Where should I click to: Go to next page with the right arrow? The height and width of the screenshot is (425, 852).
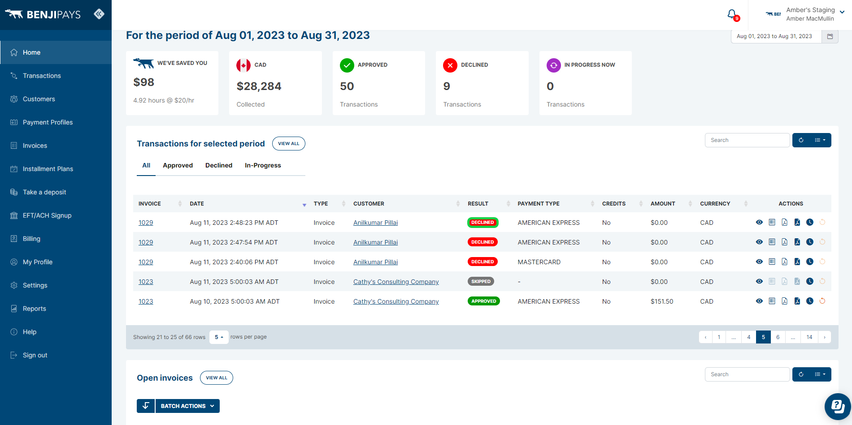coord(825,337)
